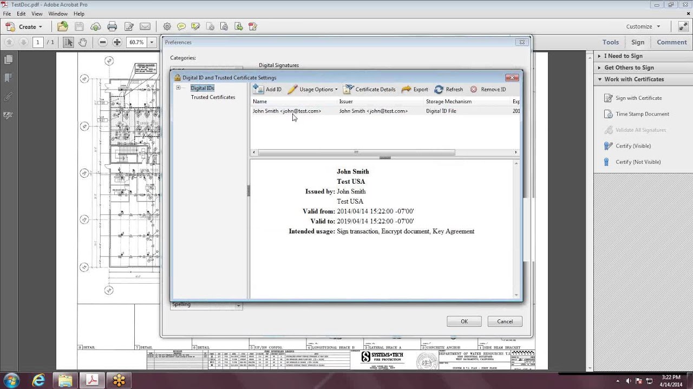Launch Internet Explorer from taskbar
693x389 pixels.
(38, 380)
